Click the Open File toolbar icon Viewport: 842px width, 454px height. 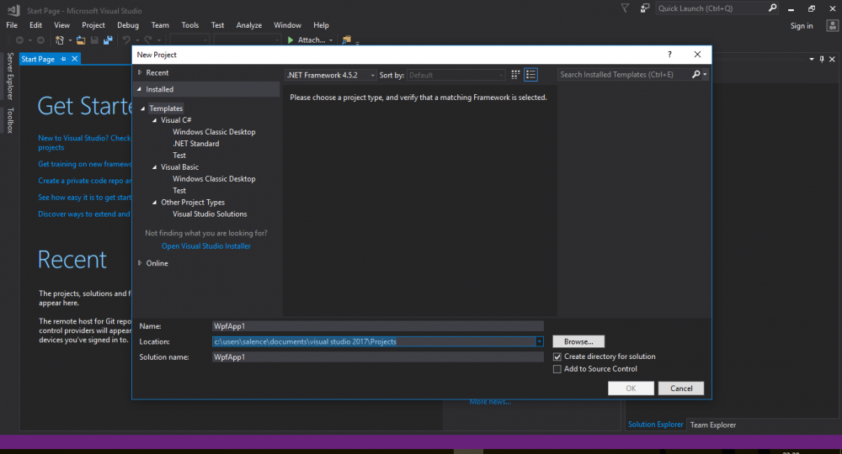coord(81,40)
